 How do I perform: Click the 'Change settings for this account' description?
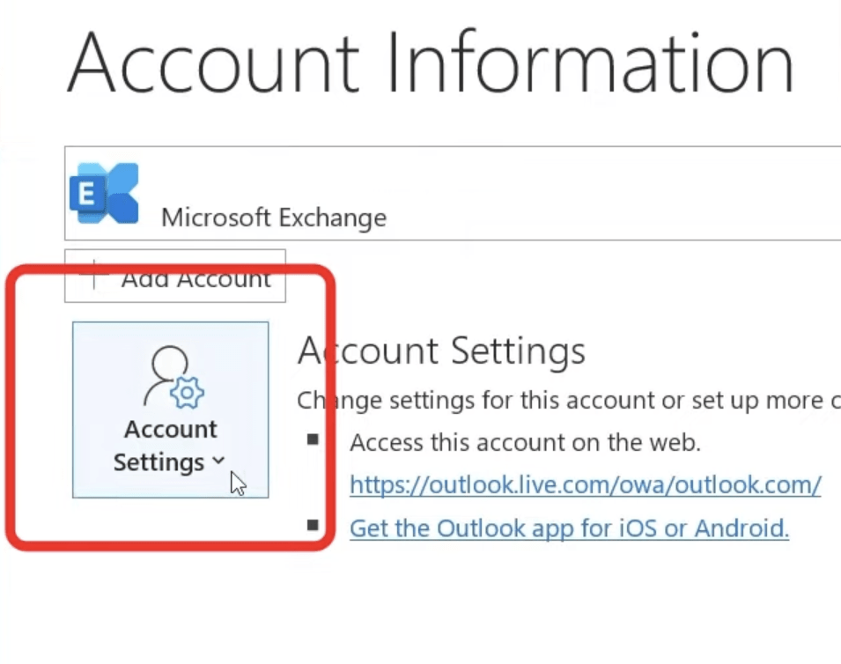569,400
